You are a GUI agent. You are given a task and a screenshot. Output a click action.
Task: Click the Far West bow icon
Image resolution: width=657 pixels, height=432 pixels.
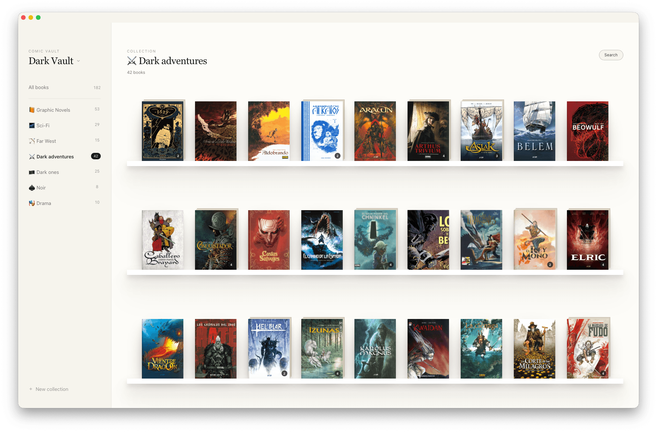(32, 141)
